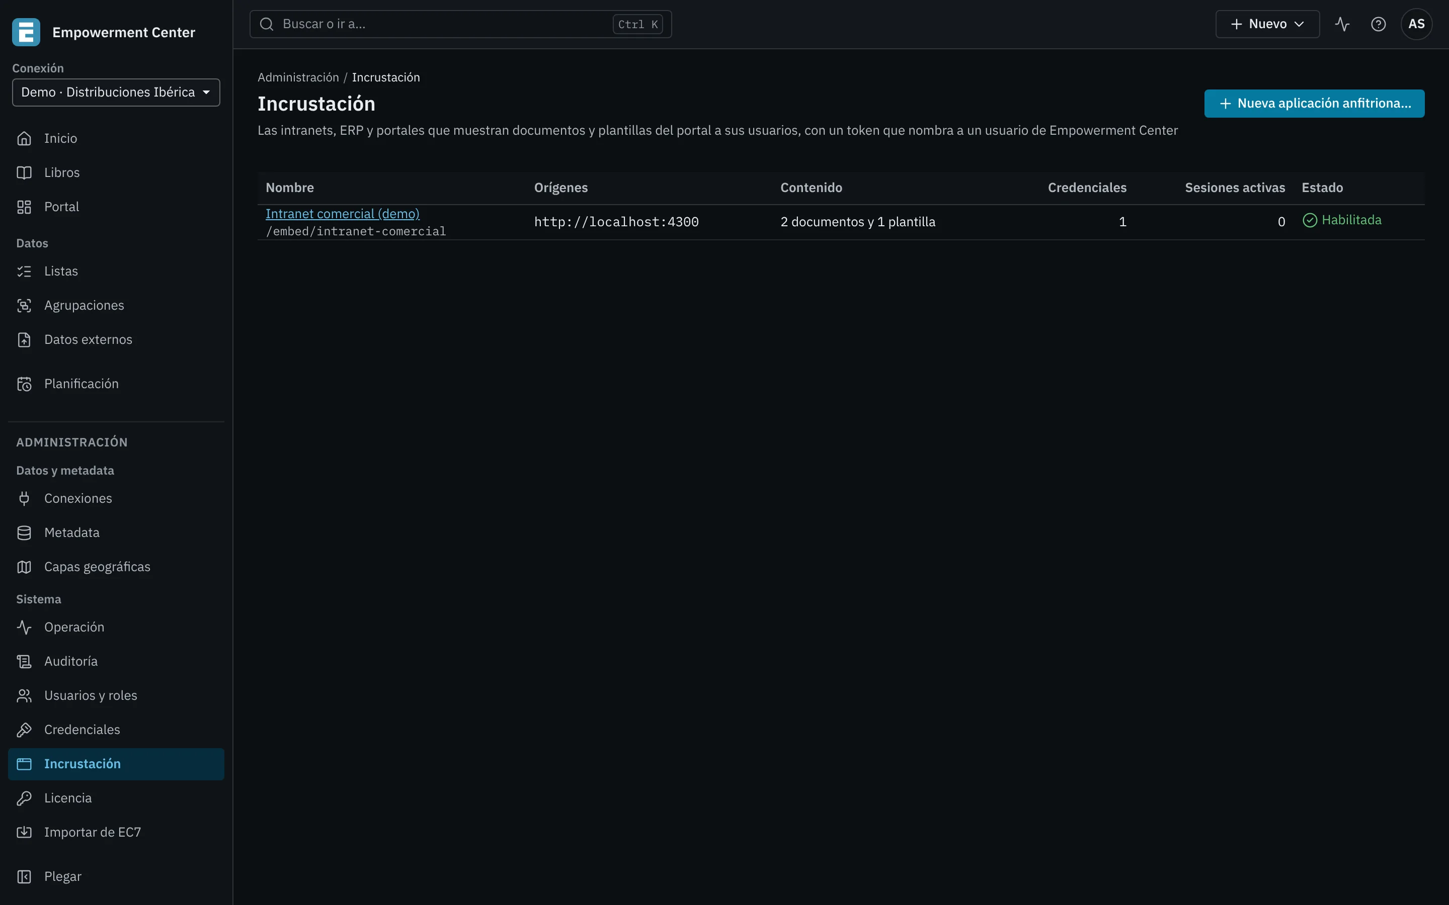Viewport: 1449px width, 905px height.
Task: Click the Listas checklist icon
Action: click(24, 271)
